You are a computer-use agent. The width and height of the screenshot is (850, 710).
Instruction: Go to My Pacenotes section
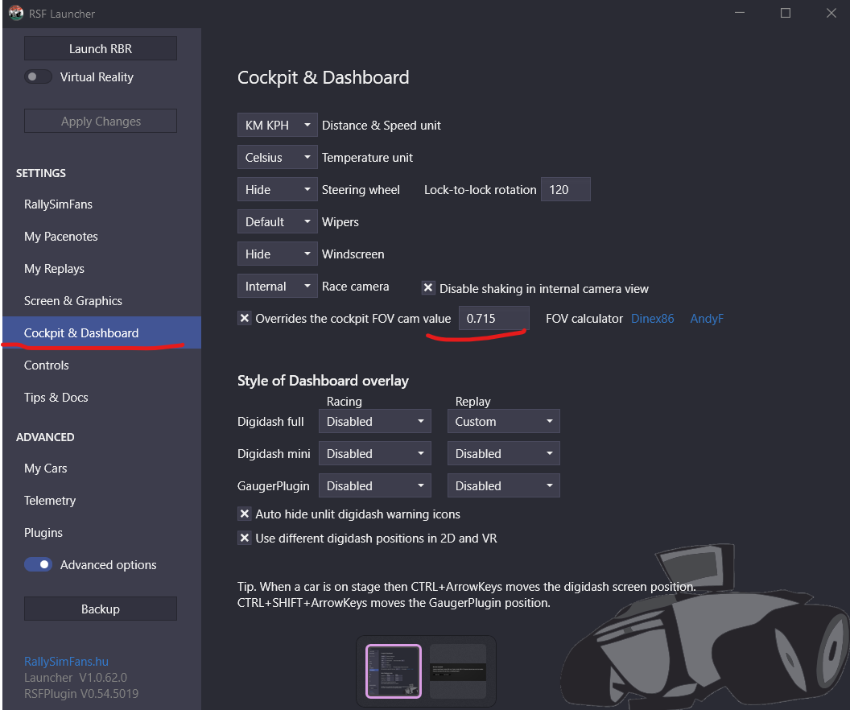(x=61, y=237)
